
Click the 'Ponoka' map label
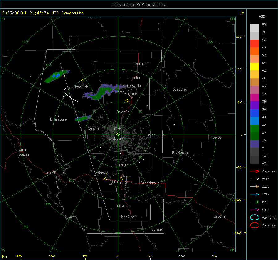(141, 64)
